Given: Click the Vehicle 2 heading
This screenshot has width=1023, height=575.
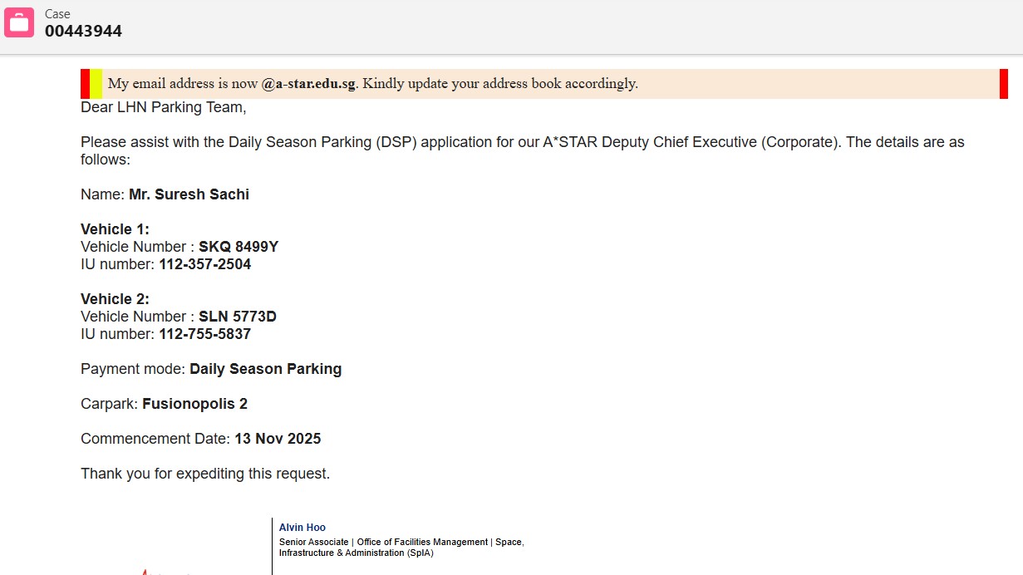Looking at the screenshot, I should point(115,299).
